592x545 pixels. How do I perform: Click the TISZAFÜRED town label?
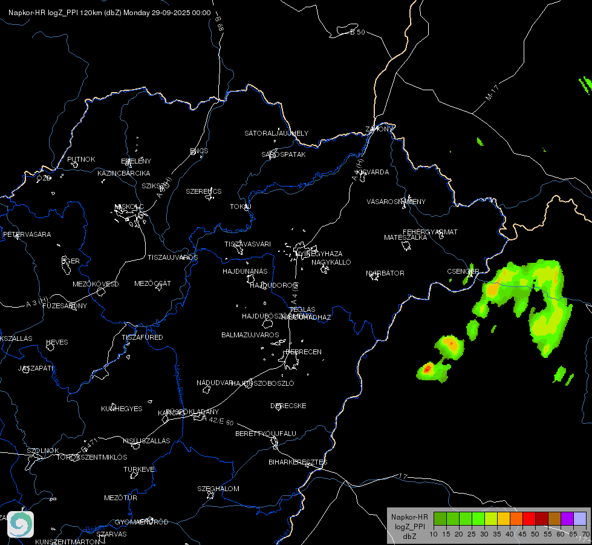point(142,337)
